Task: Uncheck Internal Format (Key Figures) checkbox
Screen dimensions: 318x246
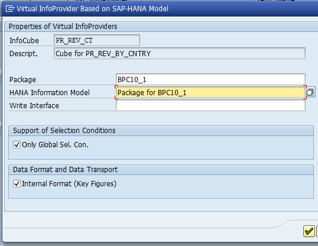Action: click(17, 184)
